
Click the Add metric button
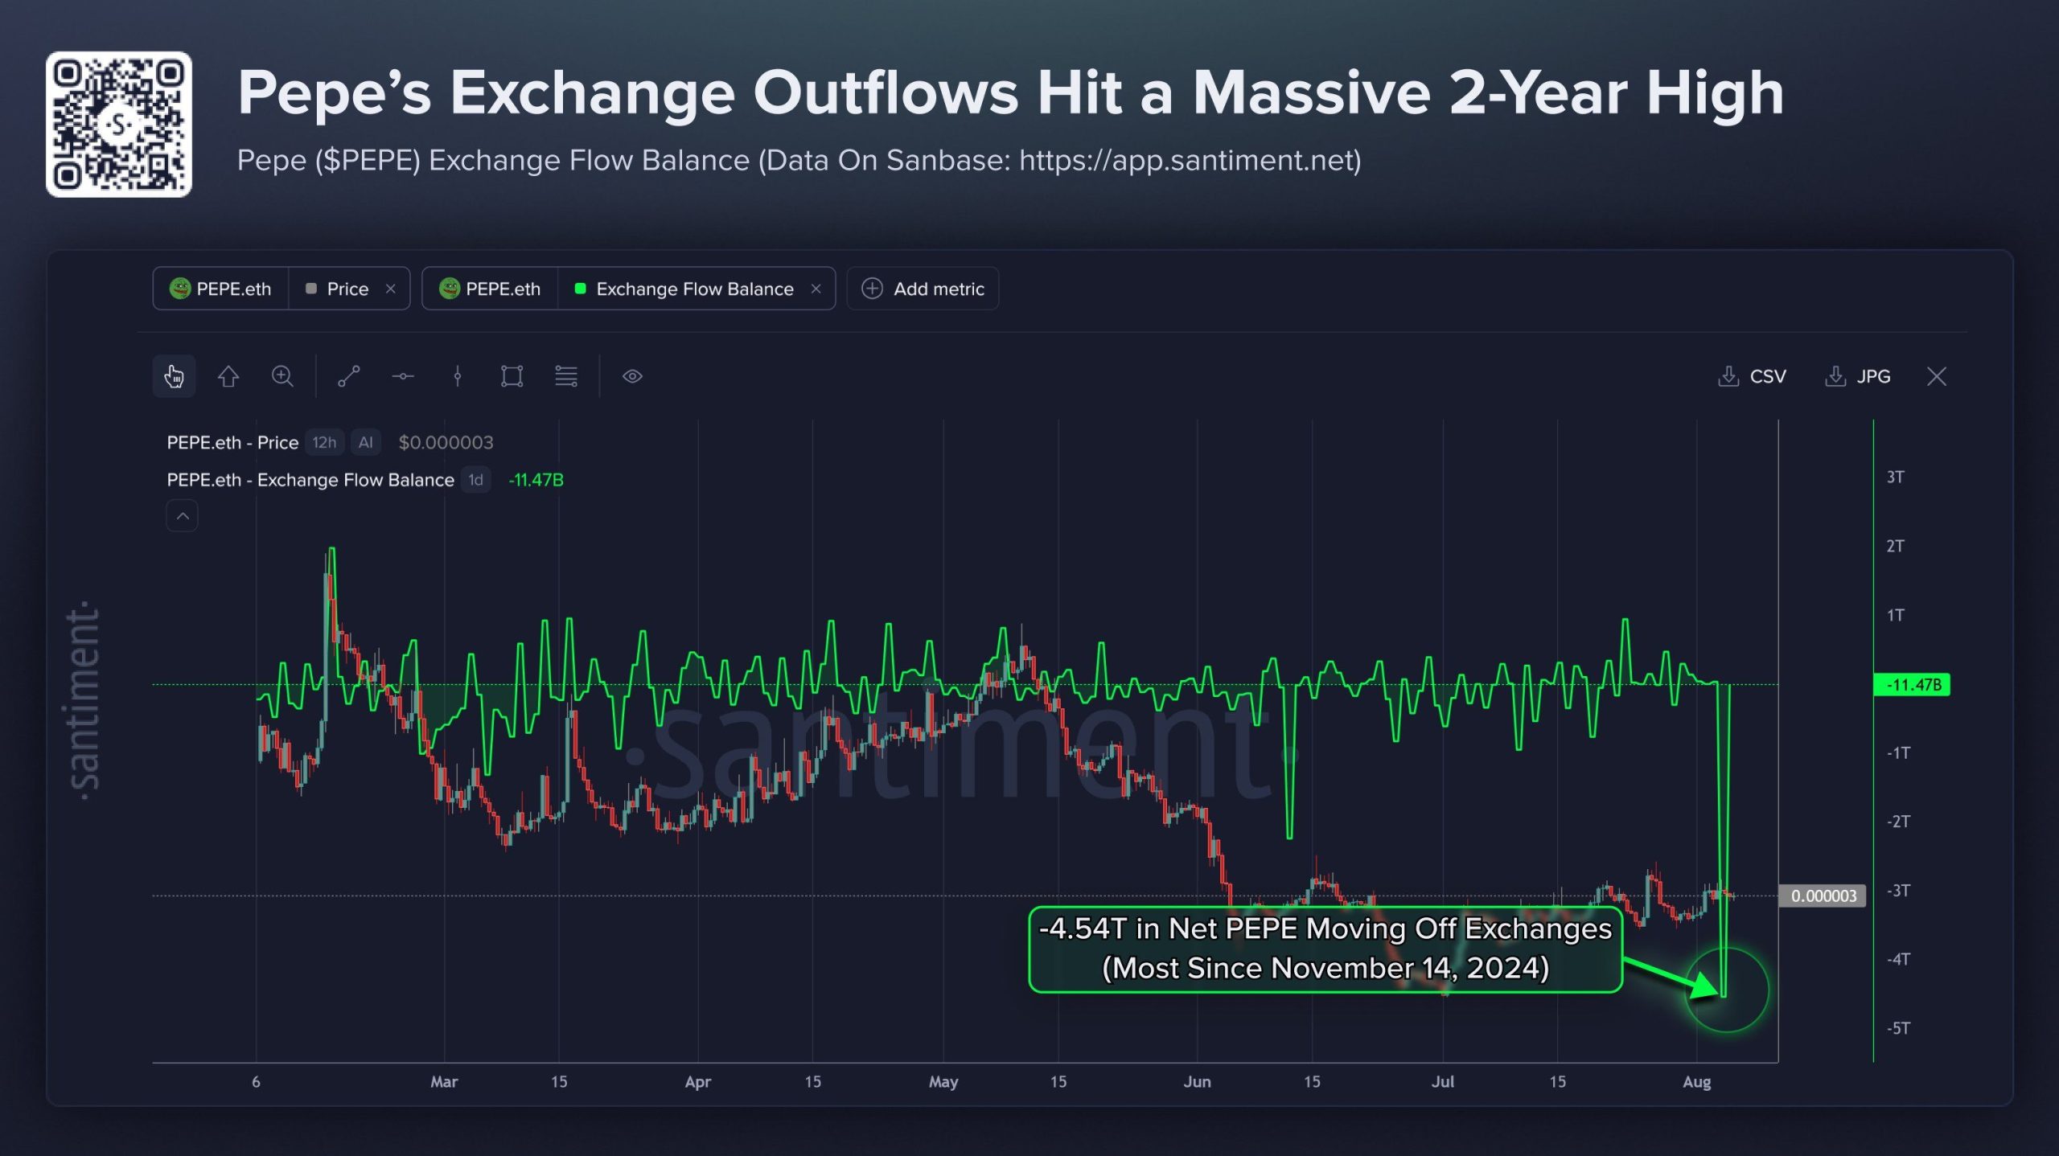[923, 289]
